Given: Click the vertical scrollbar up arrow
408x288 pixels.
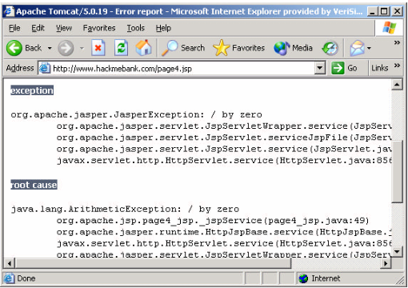Looking at the screenshot, I should (x=397, y=85).
